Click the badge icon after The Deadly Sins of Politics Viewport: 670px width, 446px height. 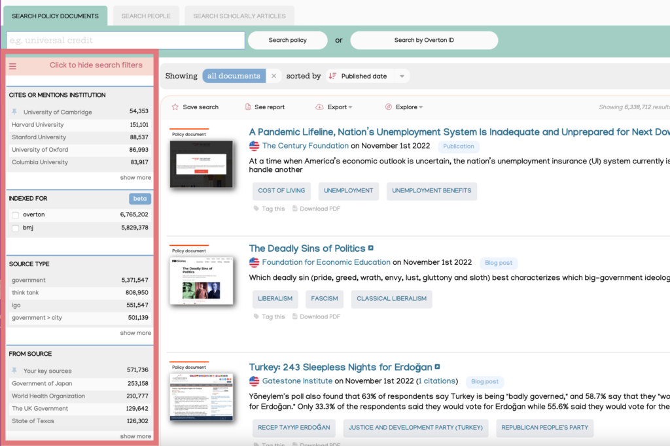[x=371, y=248]
